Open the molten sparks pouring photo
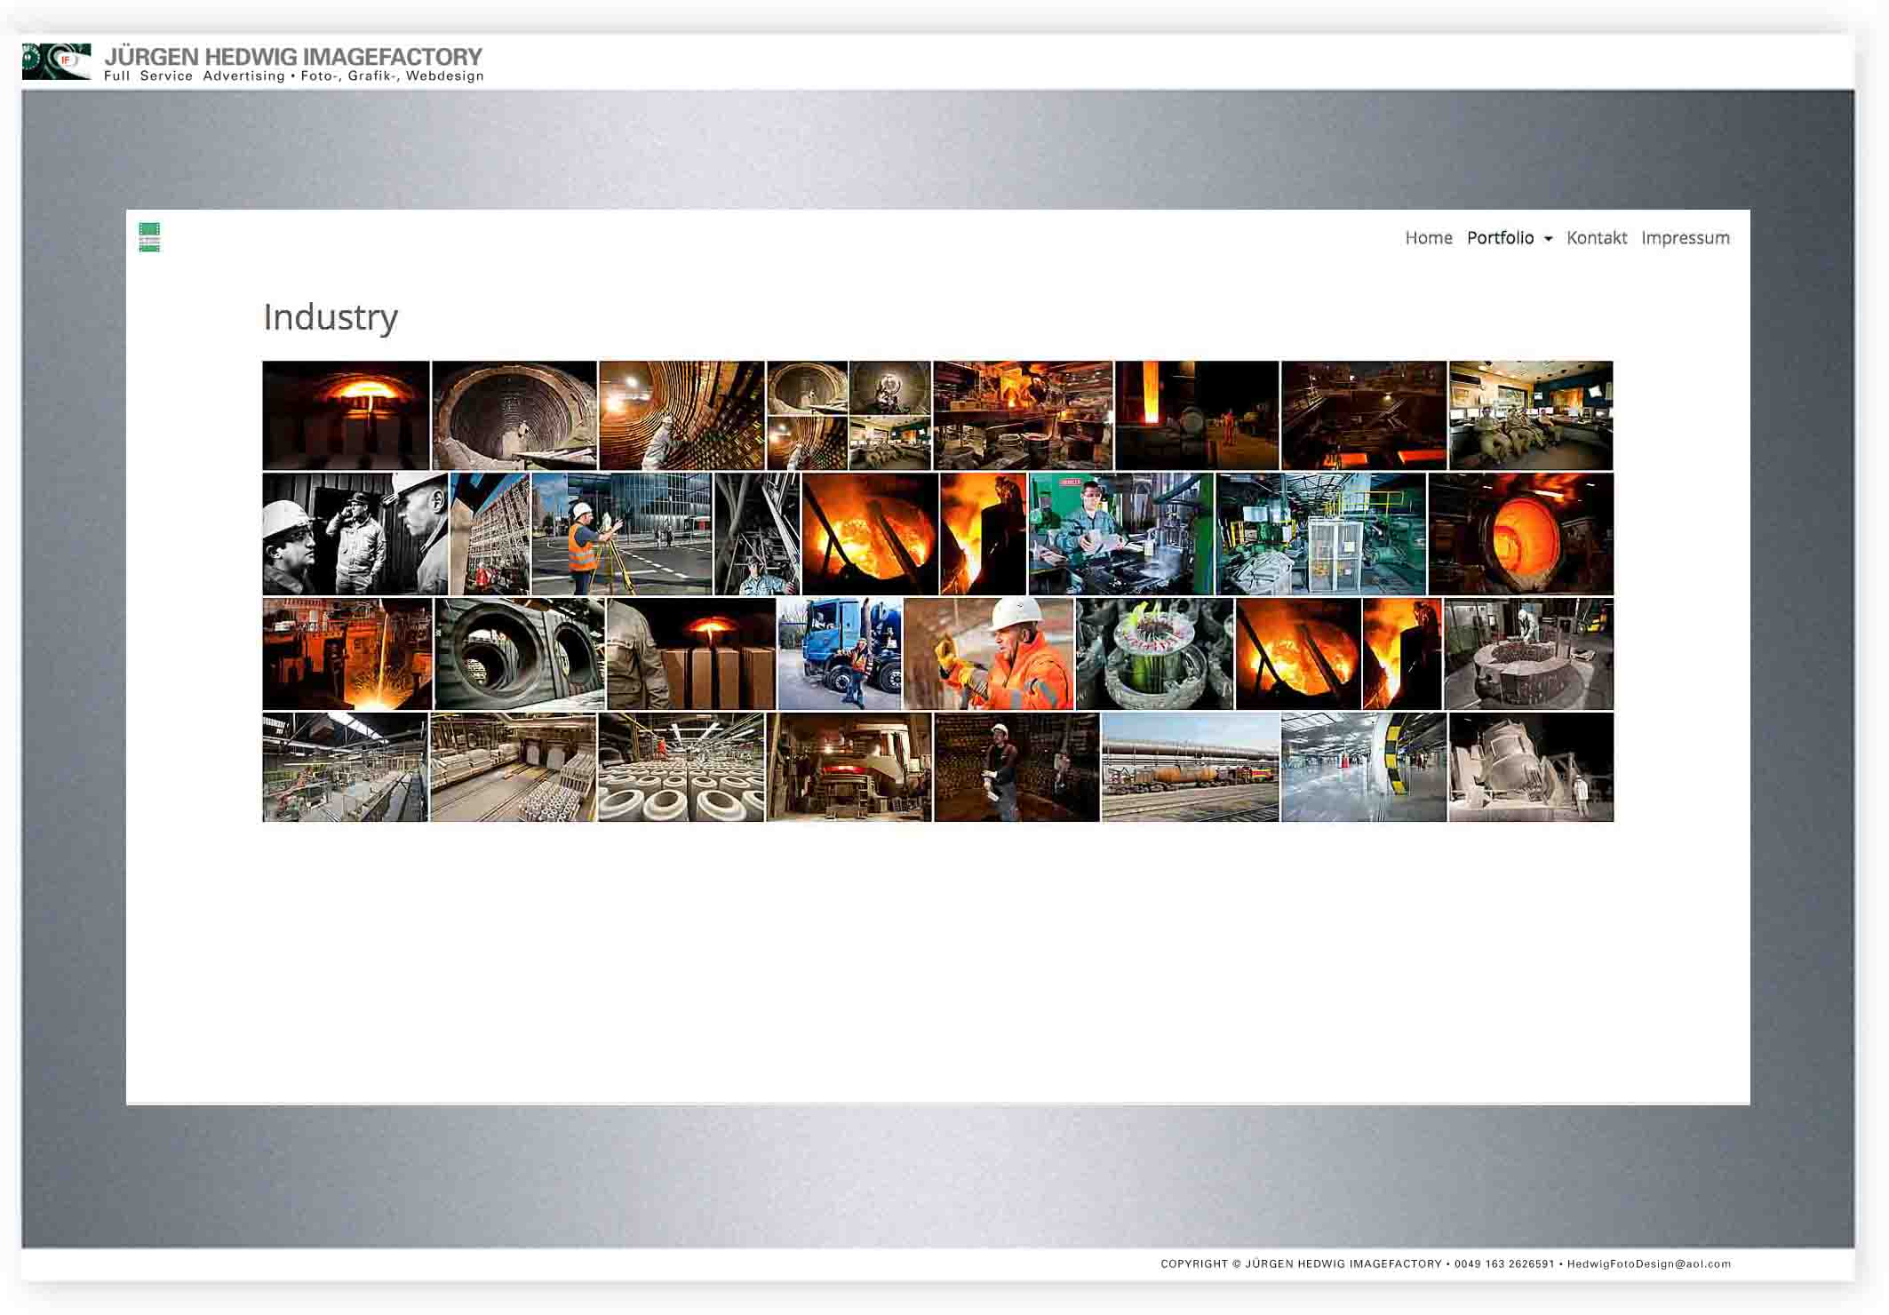The width and height of the screenshot is (1889, 1315). 347,654
